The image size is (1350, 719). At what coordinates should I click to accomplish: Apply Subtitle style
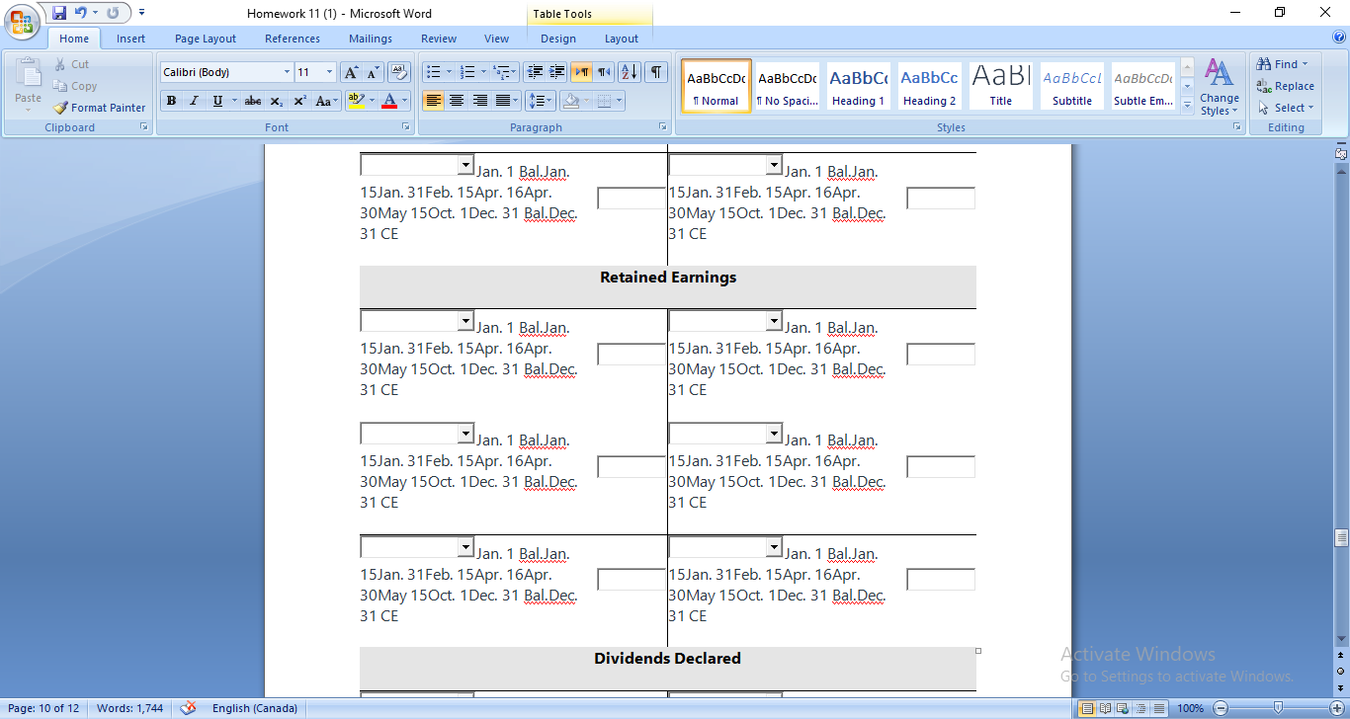click(1072, 86)
